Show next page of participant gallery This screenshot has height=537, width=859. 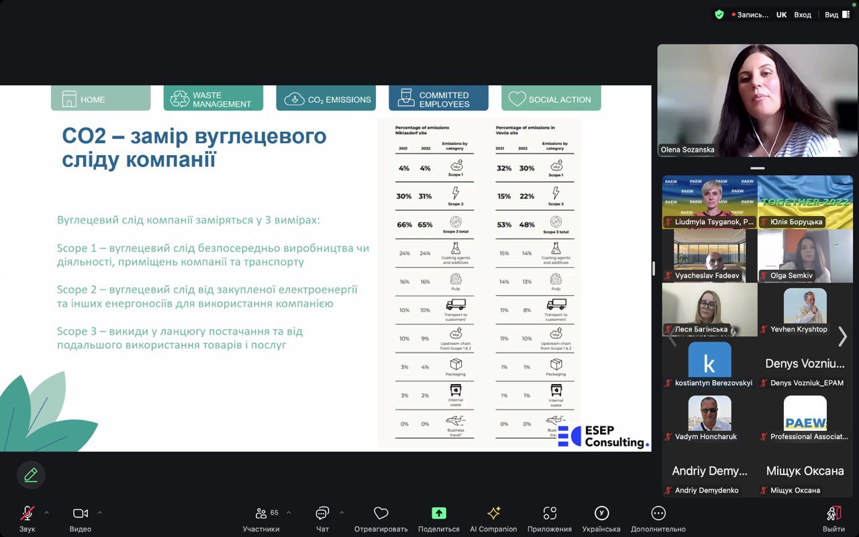[843, 336]
